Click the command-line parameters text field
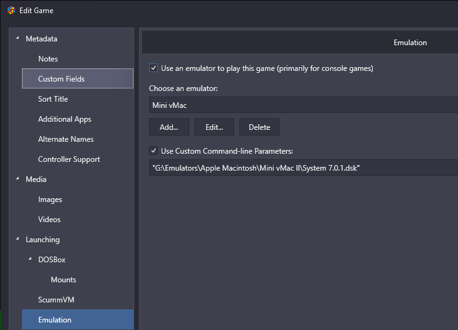Image resolution: width=458 pixels, height=330 pixels. 303,168
